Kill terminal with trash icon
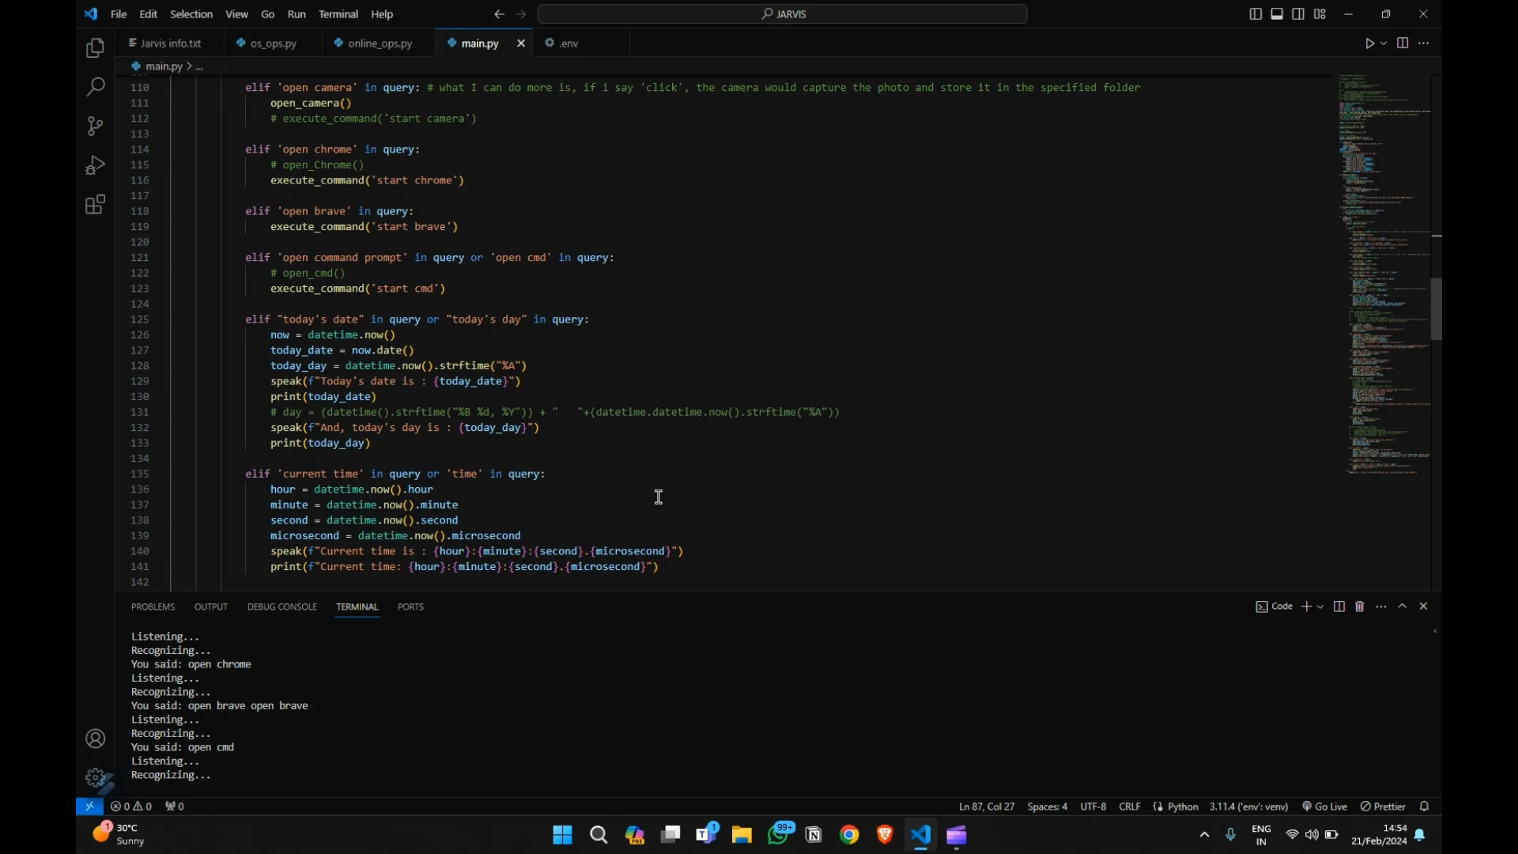The image size is (1518, 854). click(x=1360, y=606)
